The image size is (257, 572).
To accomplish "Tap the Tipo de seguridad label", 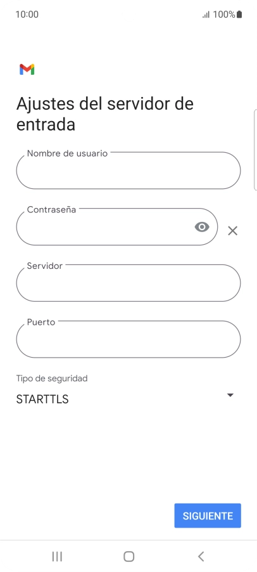I will (52, 379).
